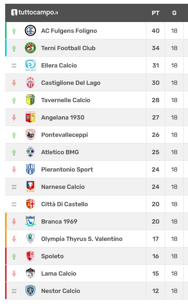Sort the table by the PT column header

[x=155, y=13]
